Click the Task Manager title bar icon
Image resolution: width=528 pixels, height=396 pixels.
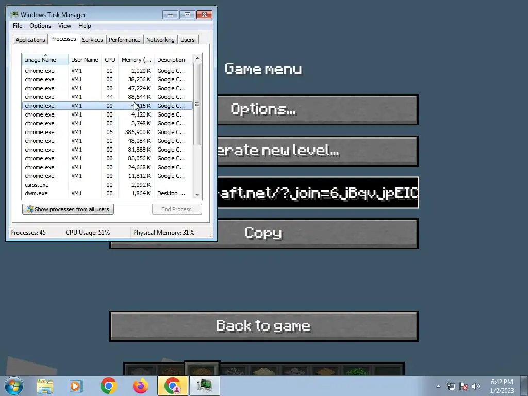[14, 15]
